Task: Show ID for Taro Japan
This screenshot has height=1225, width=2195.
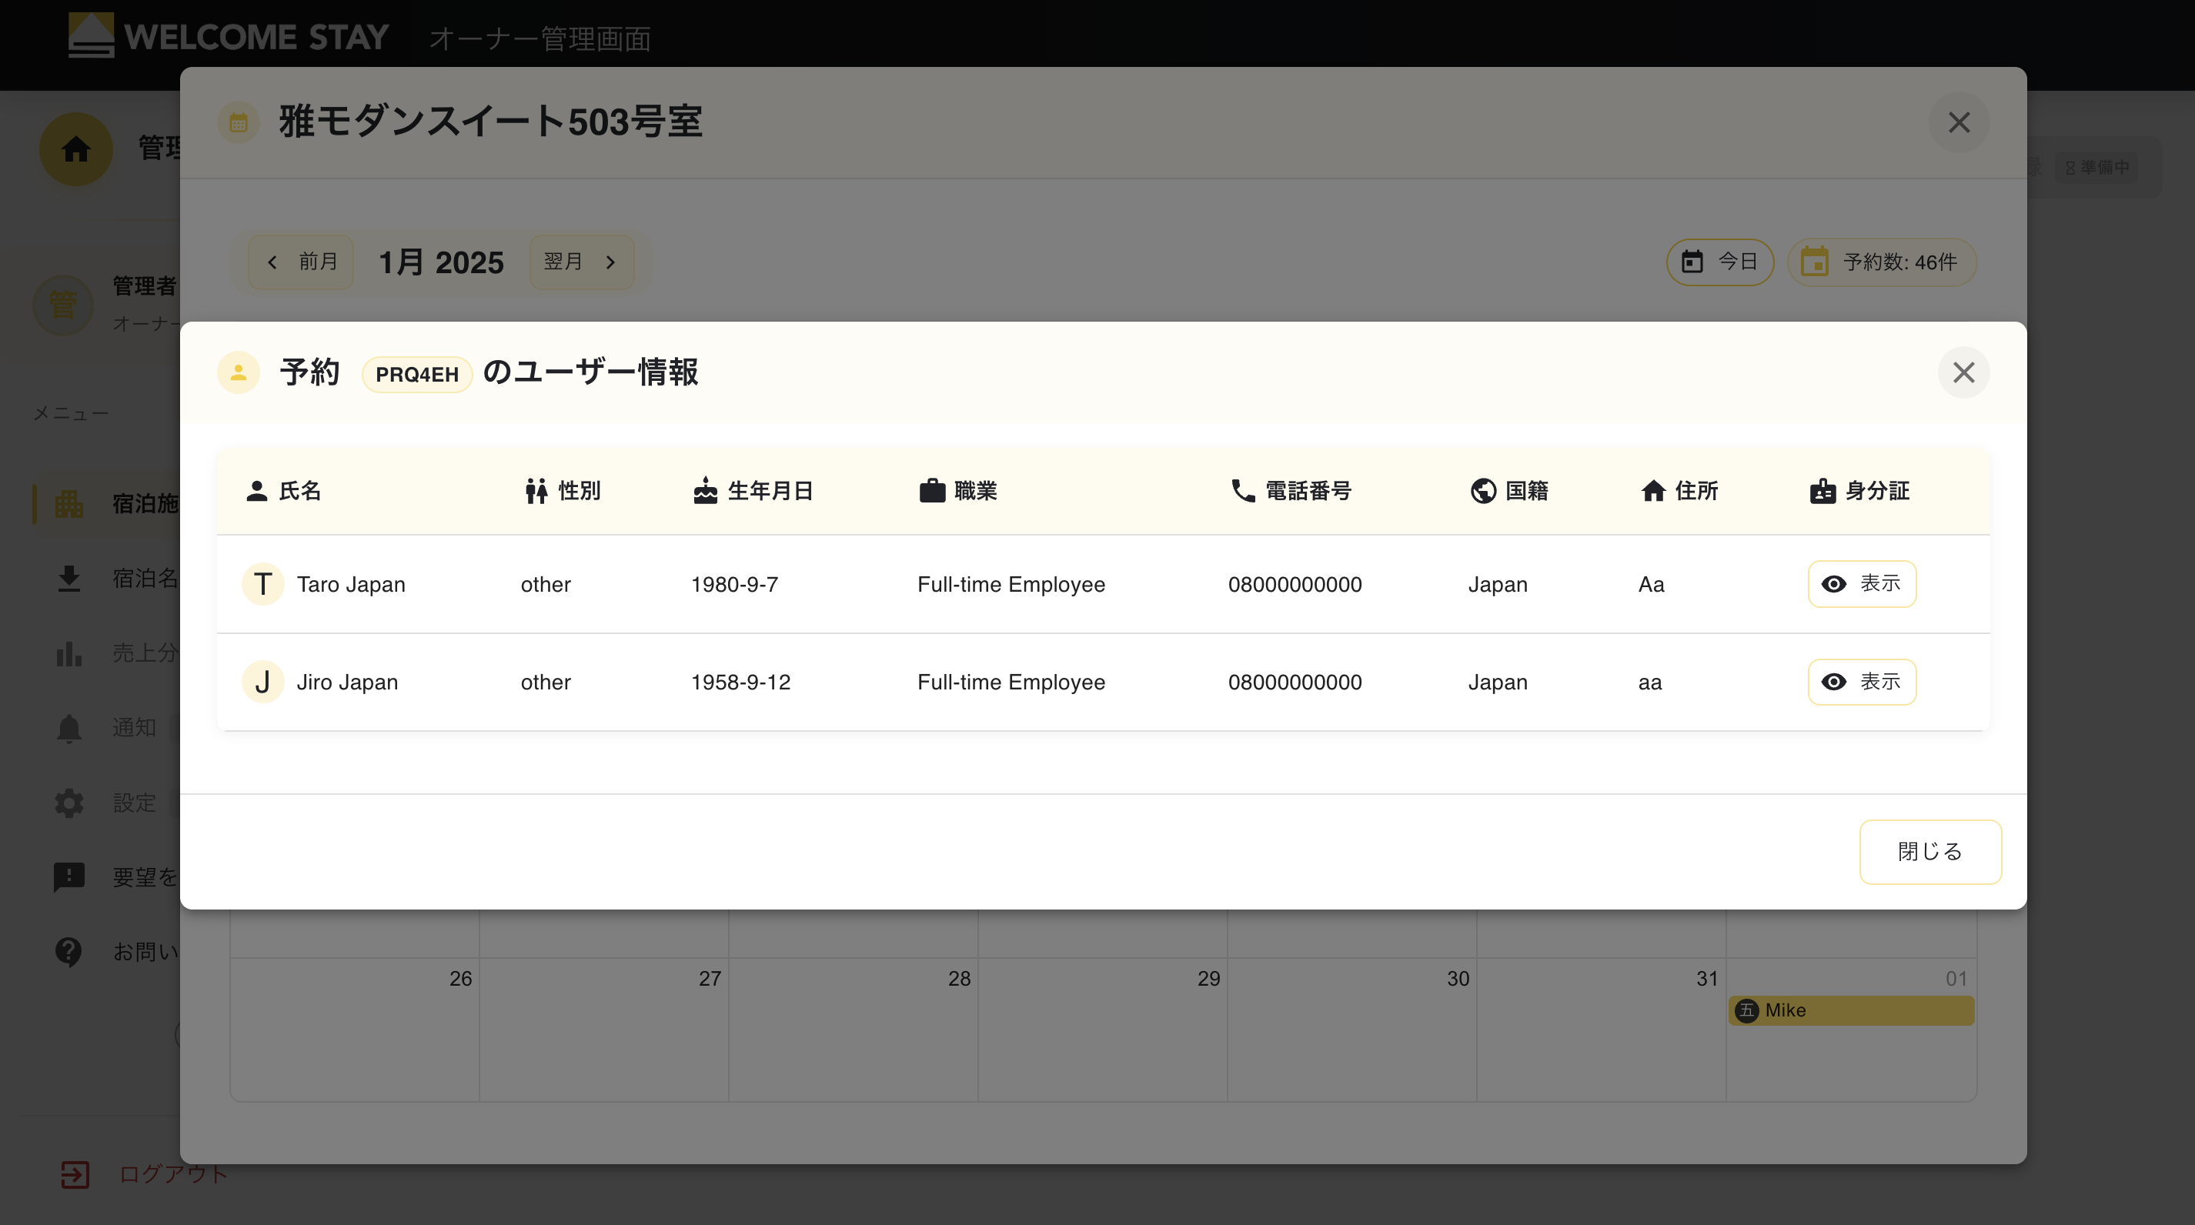Action: 1861,583
